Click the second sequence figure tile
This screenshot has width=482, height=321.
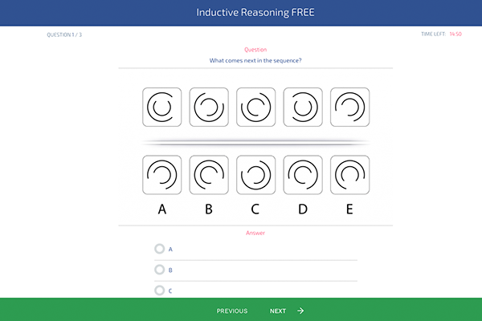pyautogui.click(x=209, y=107)
